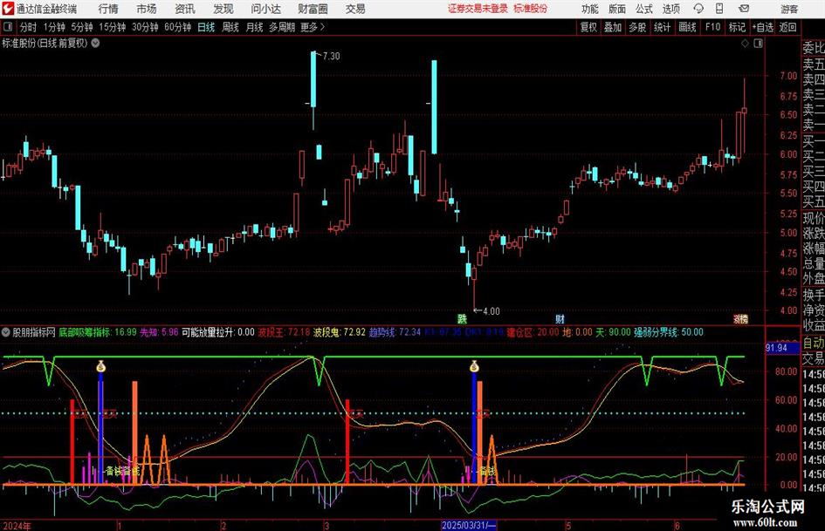The image size is (825, 531).
Task: Switch to 月线 monthly period
Action: pyautogui.click(x=254, y=27)
